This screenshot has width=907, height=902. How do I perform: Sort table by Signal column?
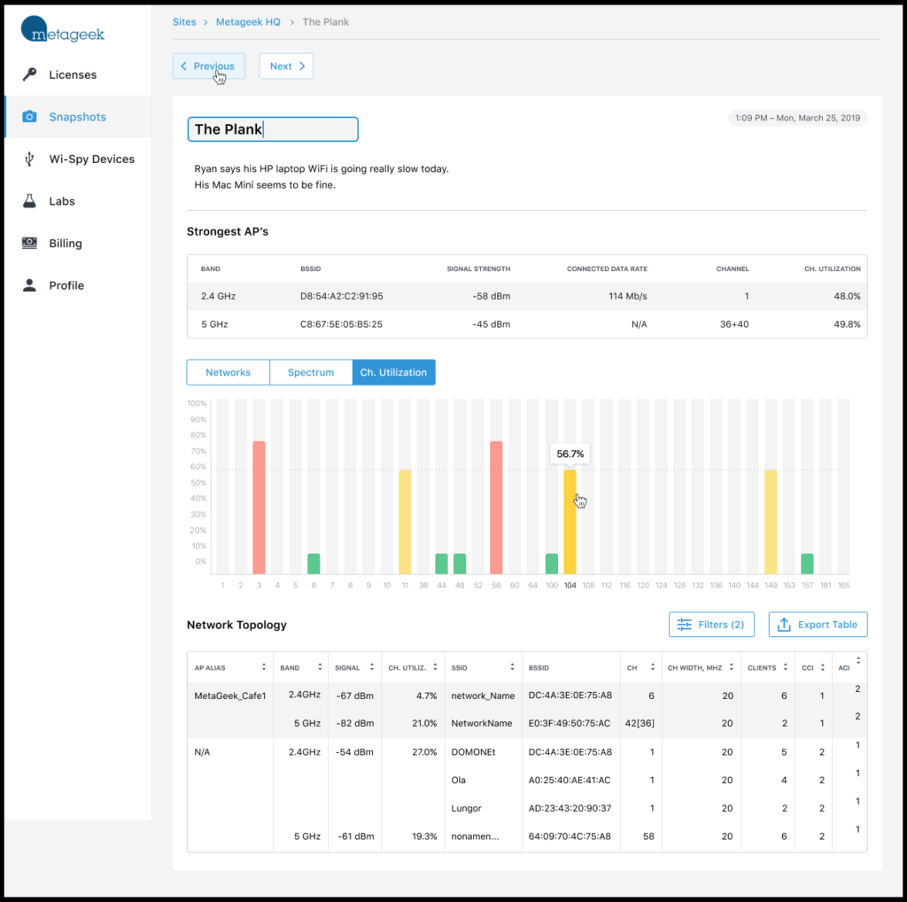372,667
